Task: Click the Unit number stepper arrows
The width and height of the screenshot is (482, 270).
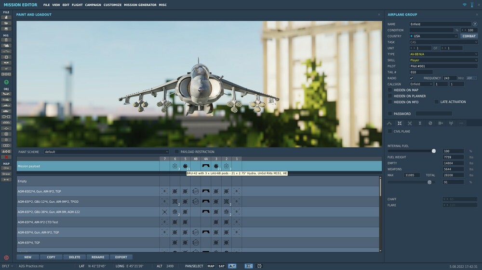Action: (413, 48)
